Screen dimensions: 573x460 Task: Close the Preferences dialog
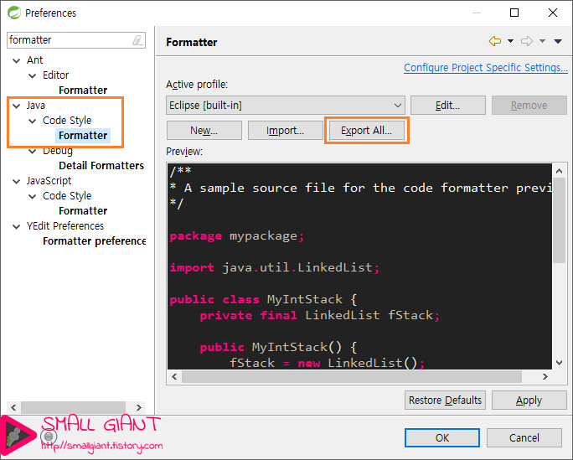point(553,13)
